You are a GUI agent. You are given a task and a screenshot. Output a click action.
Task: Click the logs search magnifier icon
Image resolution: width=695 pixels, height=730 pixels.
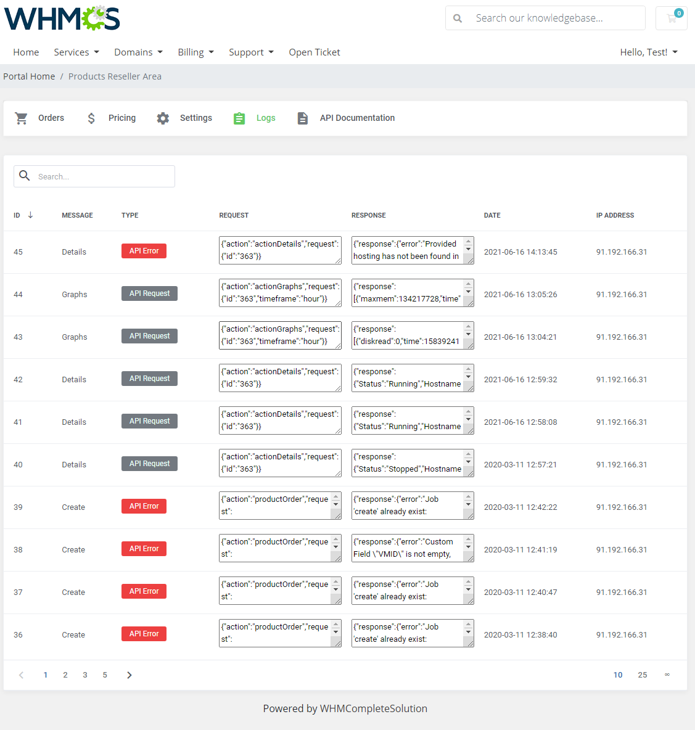point(25,176)
